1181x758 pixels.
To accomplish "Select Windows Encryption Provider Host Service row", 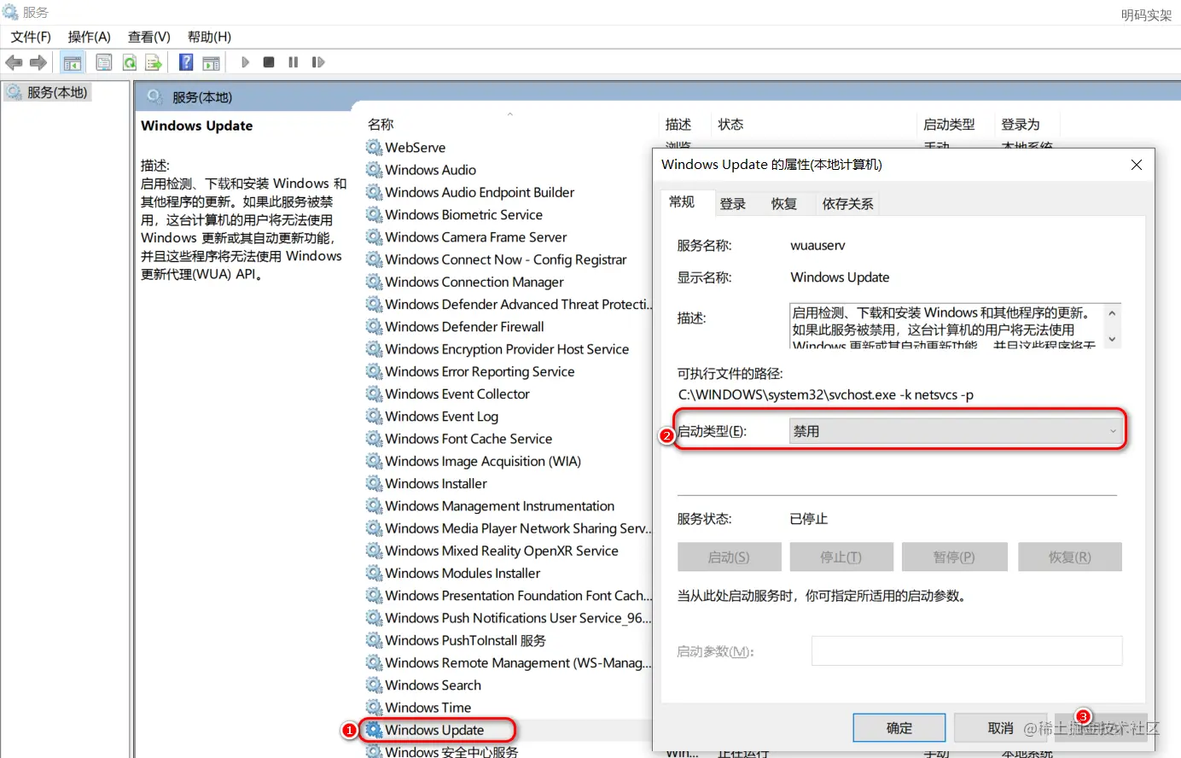I will pyautogui.click(x=507, y=349).
